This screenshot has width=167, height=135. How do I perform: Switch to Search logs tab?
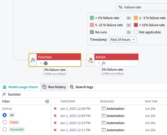pyautogui.click(x=82, y=87)
